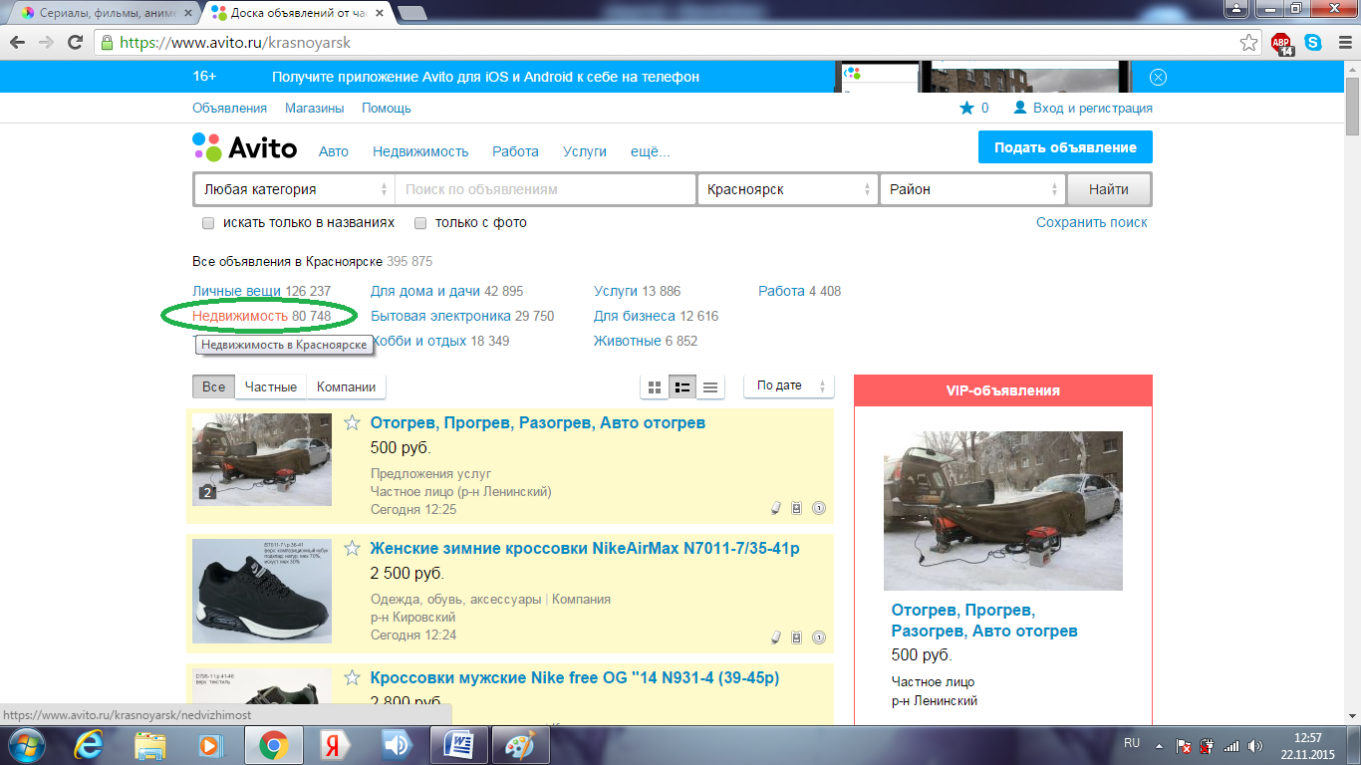This screenshot has width=1361, height=765.
Task: Click the Avito logo
Action: [x=245, y=147]
